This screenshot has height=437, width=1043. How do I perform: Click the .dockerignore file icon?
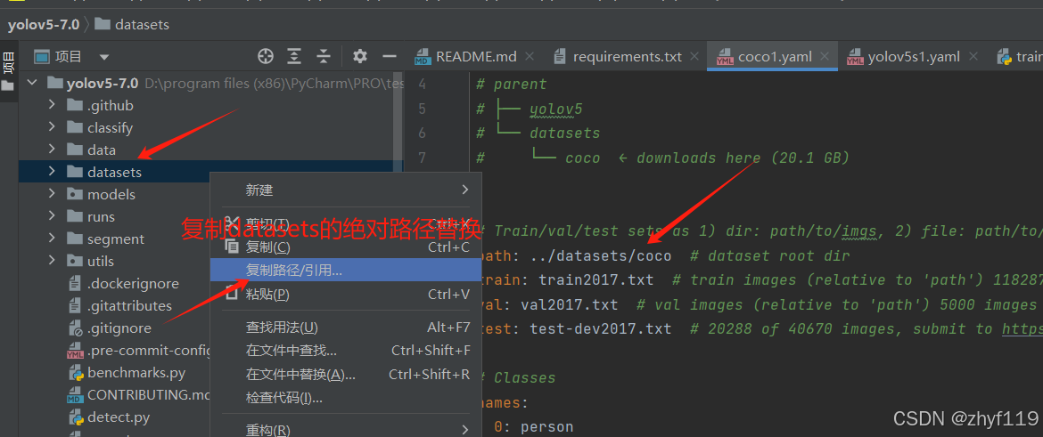[75, 284]
